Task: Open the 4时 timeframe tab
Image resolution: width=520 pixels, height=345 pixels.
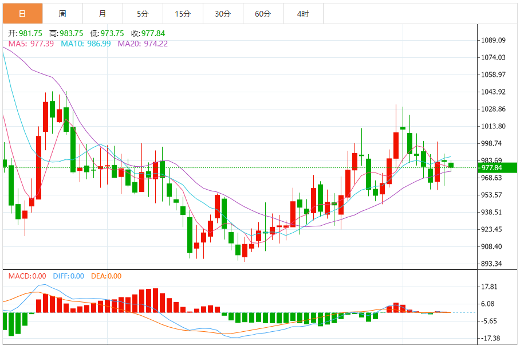Action: (303, 14)
